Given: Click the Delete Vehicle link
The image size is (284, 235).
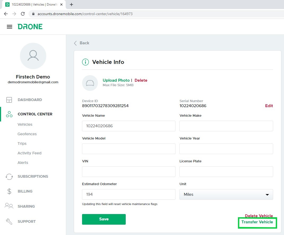Looking at the screenshot, I should (x=259, y=216).
